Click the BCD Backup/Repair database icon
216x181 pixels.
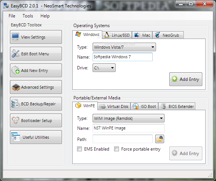(x=15, y=103)
